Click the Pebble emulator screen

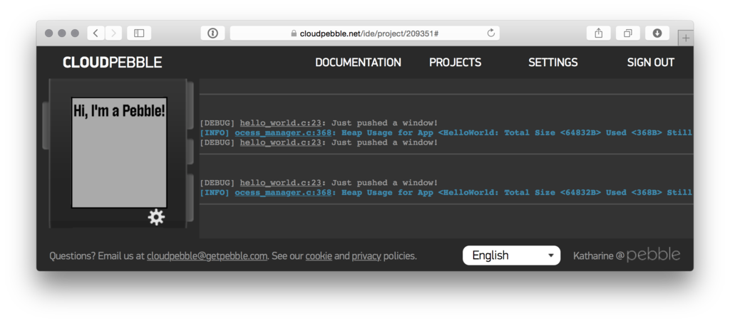119,152
